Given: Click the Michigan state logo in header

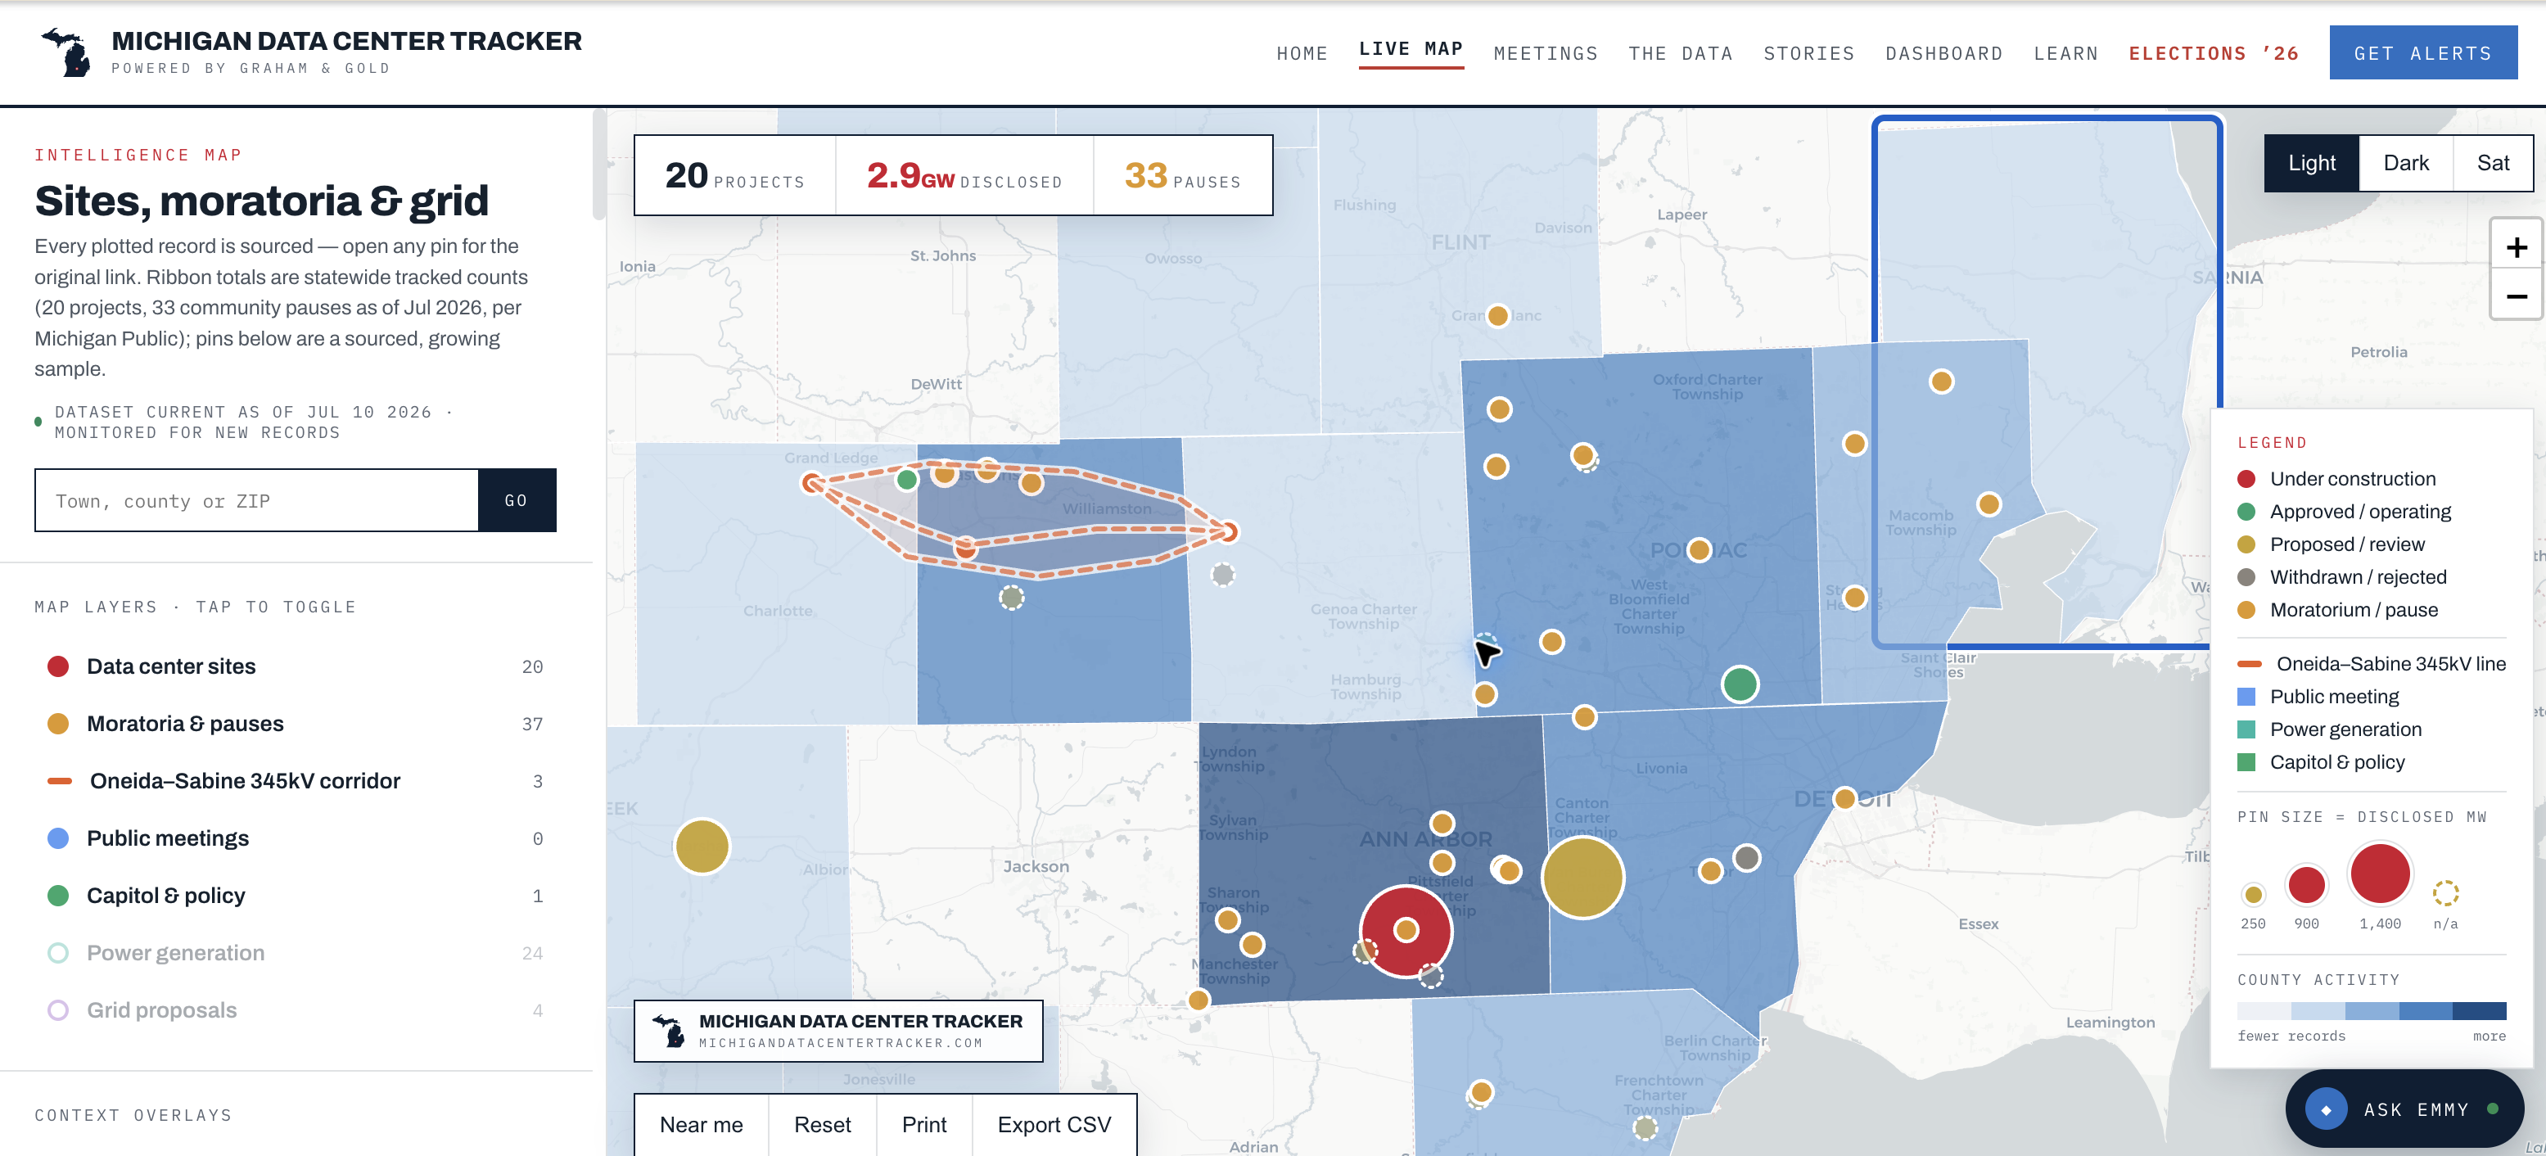Looking at the screenshot, I should (66, 52).
